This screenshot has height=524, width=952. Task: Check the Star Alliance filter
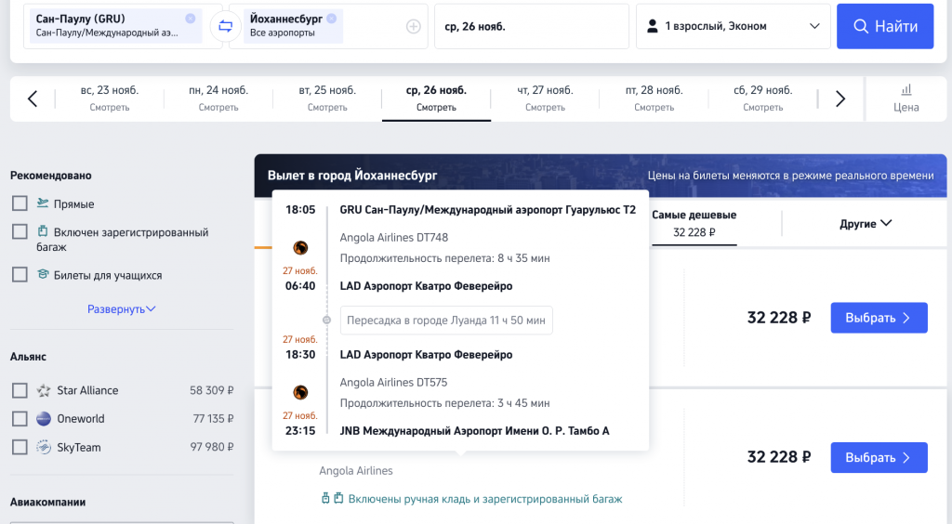20,390
